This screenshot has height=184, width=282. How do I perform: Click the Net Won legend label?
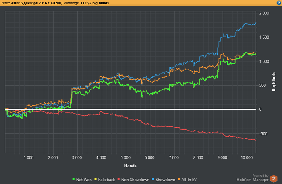84,180
